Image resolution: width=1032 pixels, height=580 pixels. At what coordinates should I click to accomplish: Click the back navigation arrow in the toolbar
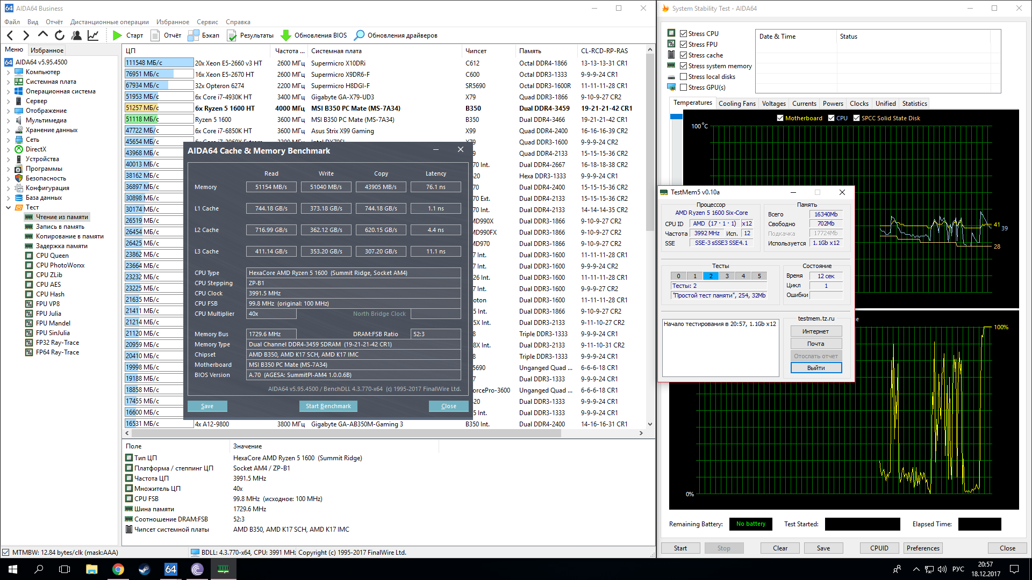(x=10, y=35)
